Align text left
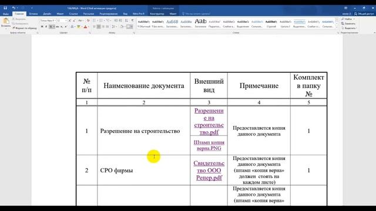 tap(94, 26)
